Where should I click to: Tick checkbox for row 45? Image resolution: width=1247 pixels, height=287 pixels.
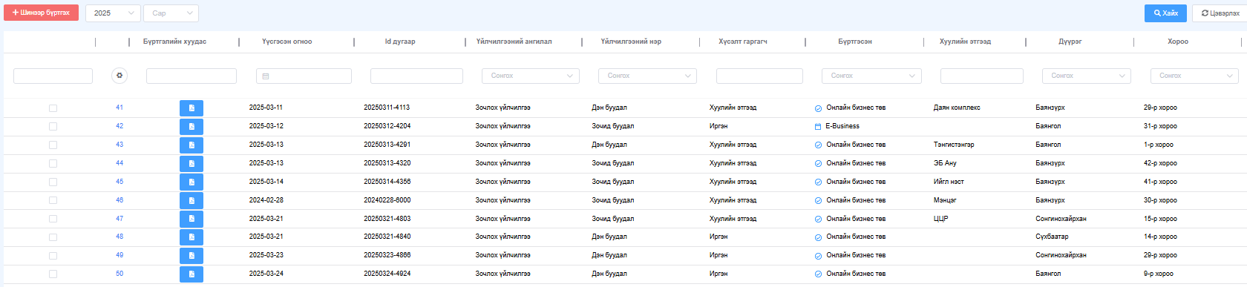53,182
